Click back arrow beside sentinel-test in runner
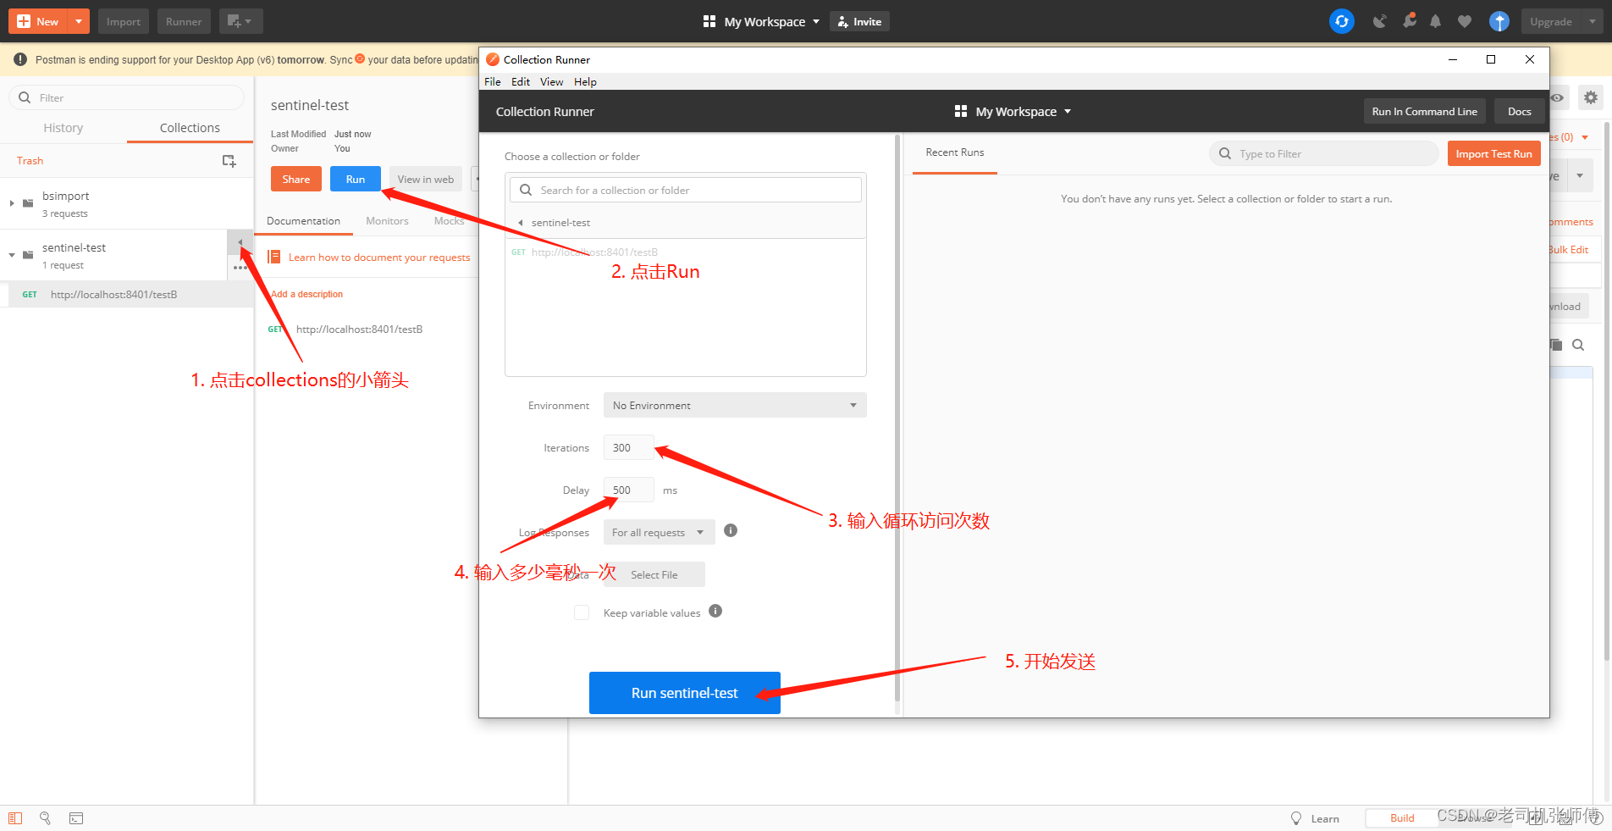Viewport: 1612px width, 831px height. click(x=520, y=223)
